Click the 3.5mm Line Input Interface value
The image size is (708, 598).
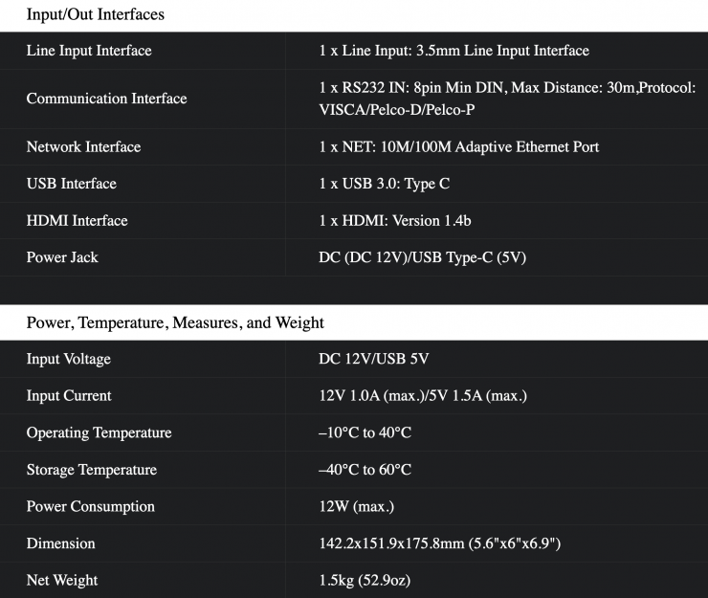[x=454, y=51]
